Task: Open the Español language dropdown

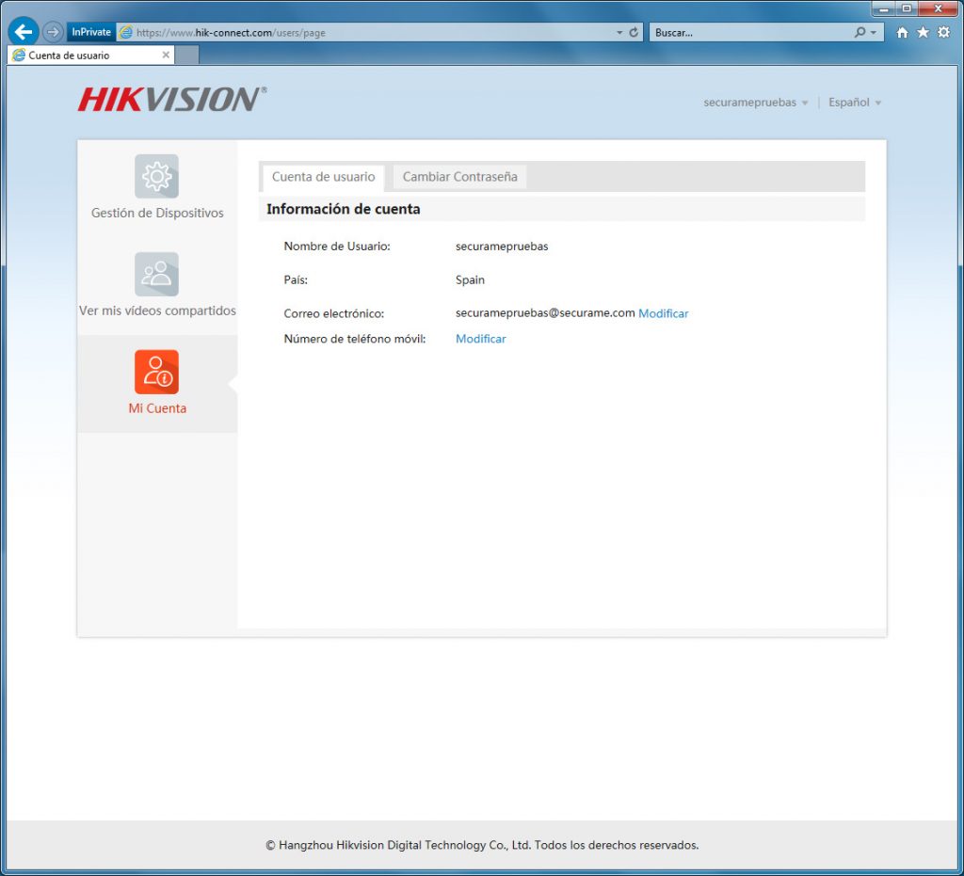Action: (x=855, y=103)
